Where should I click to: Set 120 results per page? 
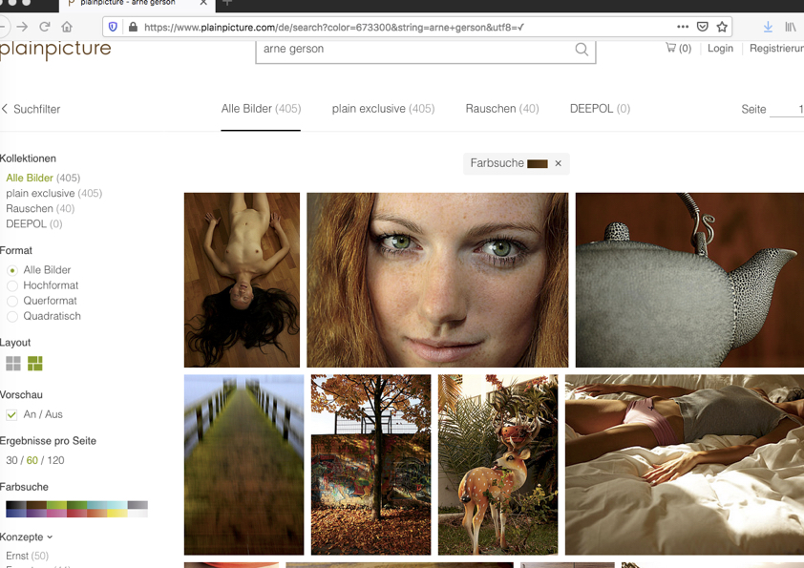[x=56, y=460]
